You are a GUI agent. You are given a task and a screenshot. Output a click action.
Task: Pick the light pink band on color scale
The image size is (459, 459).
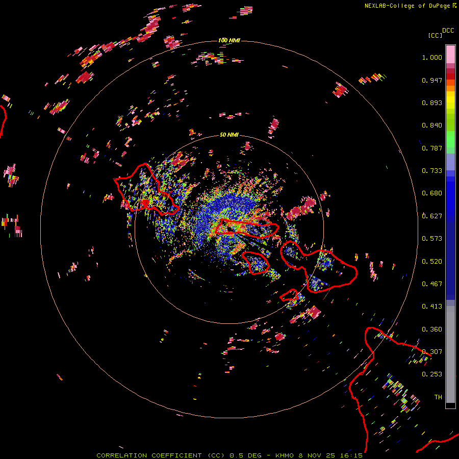tap(450, 54)
